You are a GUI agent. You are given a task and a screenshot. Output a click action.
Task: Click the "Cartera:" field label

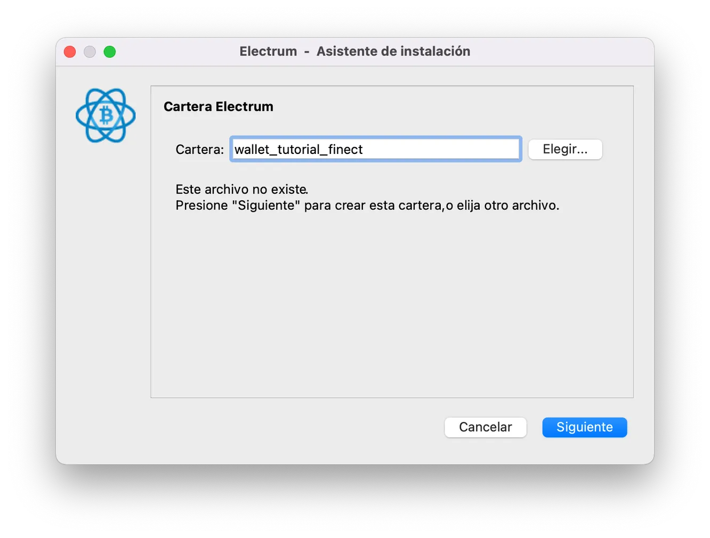199,150
